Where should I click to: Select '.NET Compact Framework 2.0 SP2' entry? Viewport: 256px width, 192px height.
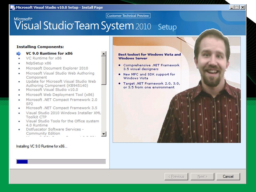pyautogui.click(x=62, y=102)
